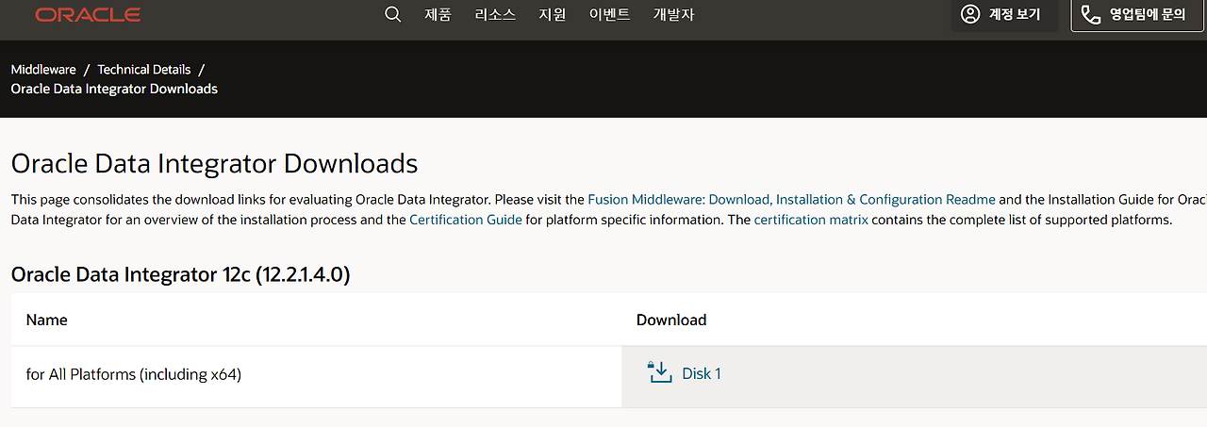Open the certification matrix link
Viewport: 1207px width, 427px height.
point(811,220)
